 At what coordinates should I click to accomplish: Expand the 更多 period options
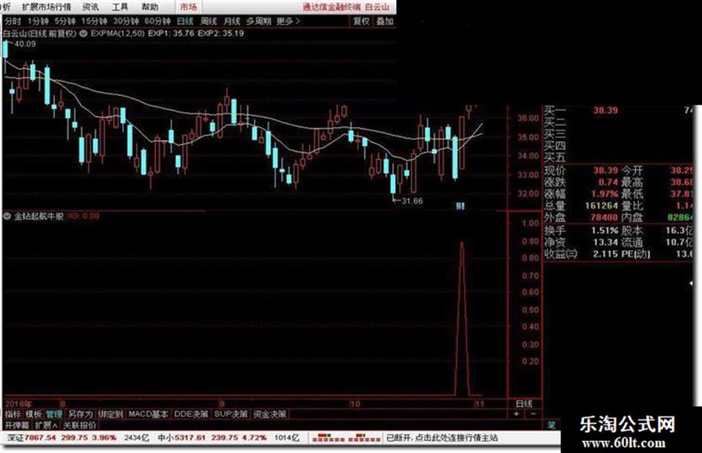point(288,21)
